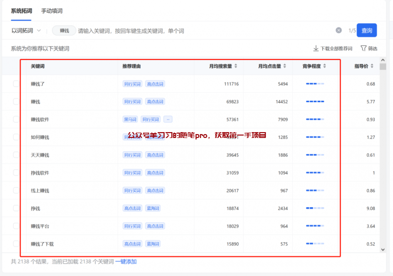Open the 筛选 filter funnel icon
This screenshot has height=276, width=393.
coord(364,49)
